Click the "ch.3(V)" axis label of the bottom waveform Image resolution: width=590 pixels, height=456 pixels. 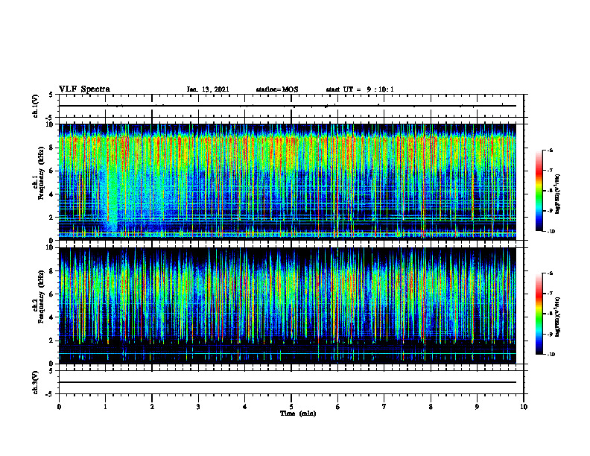click(36, 382)
